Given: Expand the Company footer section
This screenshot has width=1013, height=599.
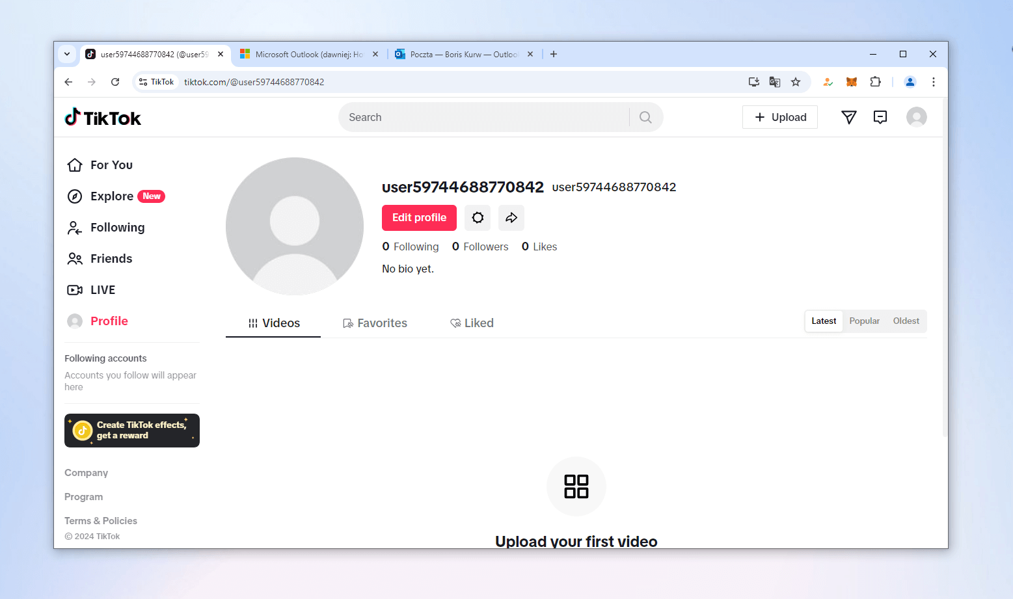Looking at the screenshot, I should (86, 473).
